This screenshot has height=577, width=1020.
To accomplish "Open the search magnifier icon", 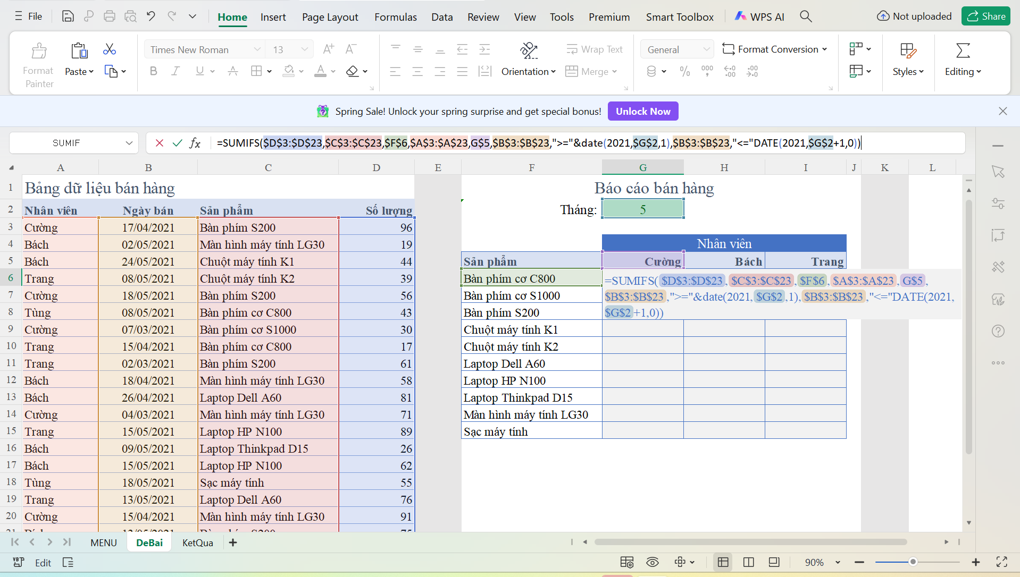I will point(806,16).
